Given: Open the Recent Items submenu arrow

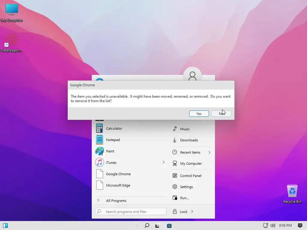Looking at the screenshot, I should pos(209,152).
